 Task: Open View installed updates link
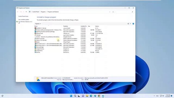click(x=24, y=20)
